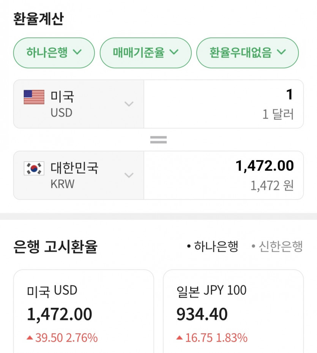Click the 환율계산 heading
This screenshot has width=317, height=353.
tap(38, 19)
